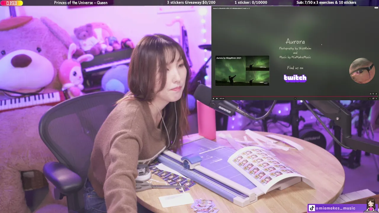
Task: Click 'Princes of the Universe - Queen' text
Action: point(81,3)
